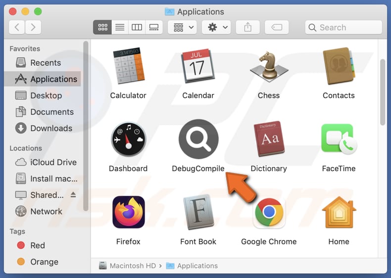
Task: Click Applications in the path bar
Action: pyautogui.click(x=192, y=266)
